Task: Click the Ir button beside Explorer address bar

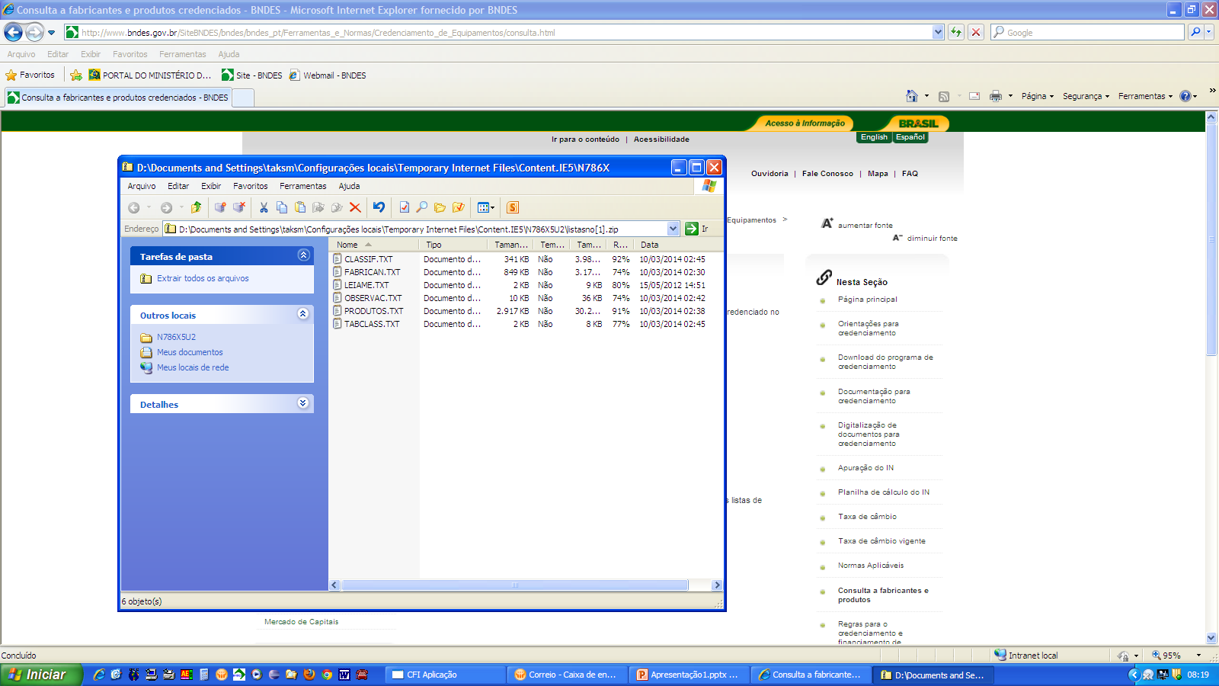Action: pos(696,229)
